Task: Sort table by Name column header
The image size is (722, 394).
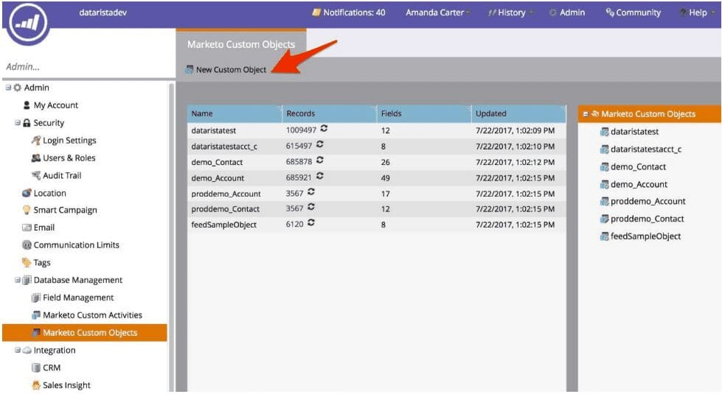Action: [x=235, y=113]
